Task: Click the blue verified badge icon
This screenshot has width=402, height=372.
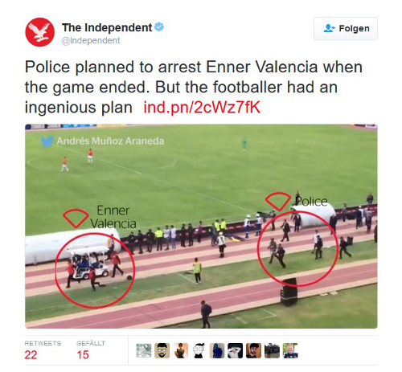Action: click(x=159, y=27)
